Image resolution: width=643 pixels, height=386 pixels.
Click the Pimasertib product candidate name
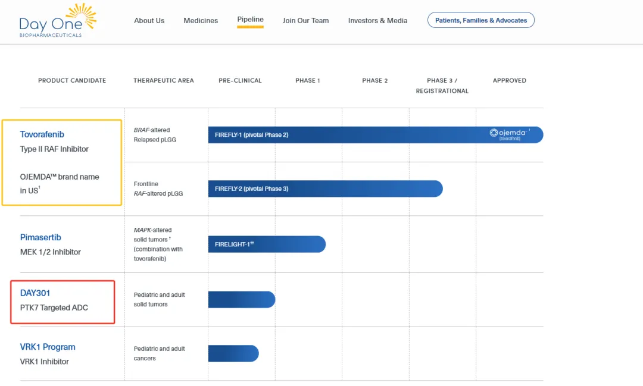tap(40, 237)
